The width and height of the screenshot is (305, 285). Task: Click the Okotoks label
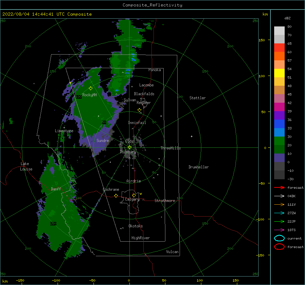coord(136,226)
